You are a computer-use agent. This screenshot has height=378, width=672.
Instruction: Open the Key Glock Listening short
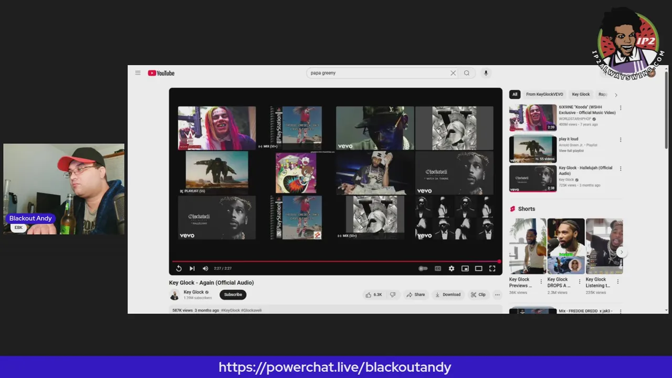coord(604,246)
